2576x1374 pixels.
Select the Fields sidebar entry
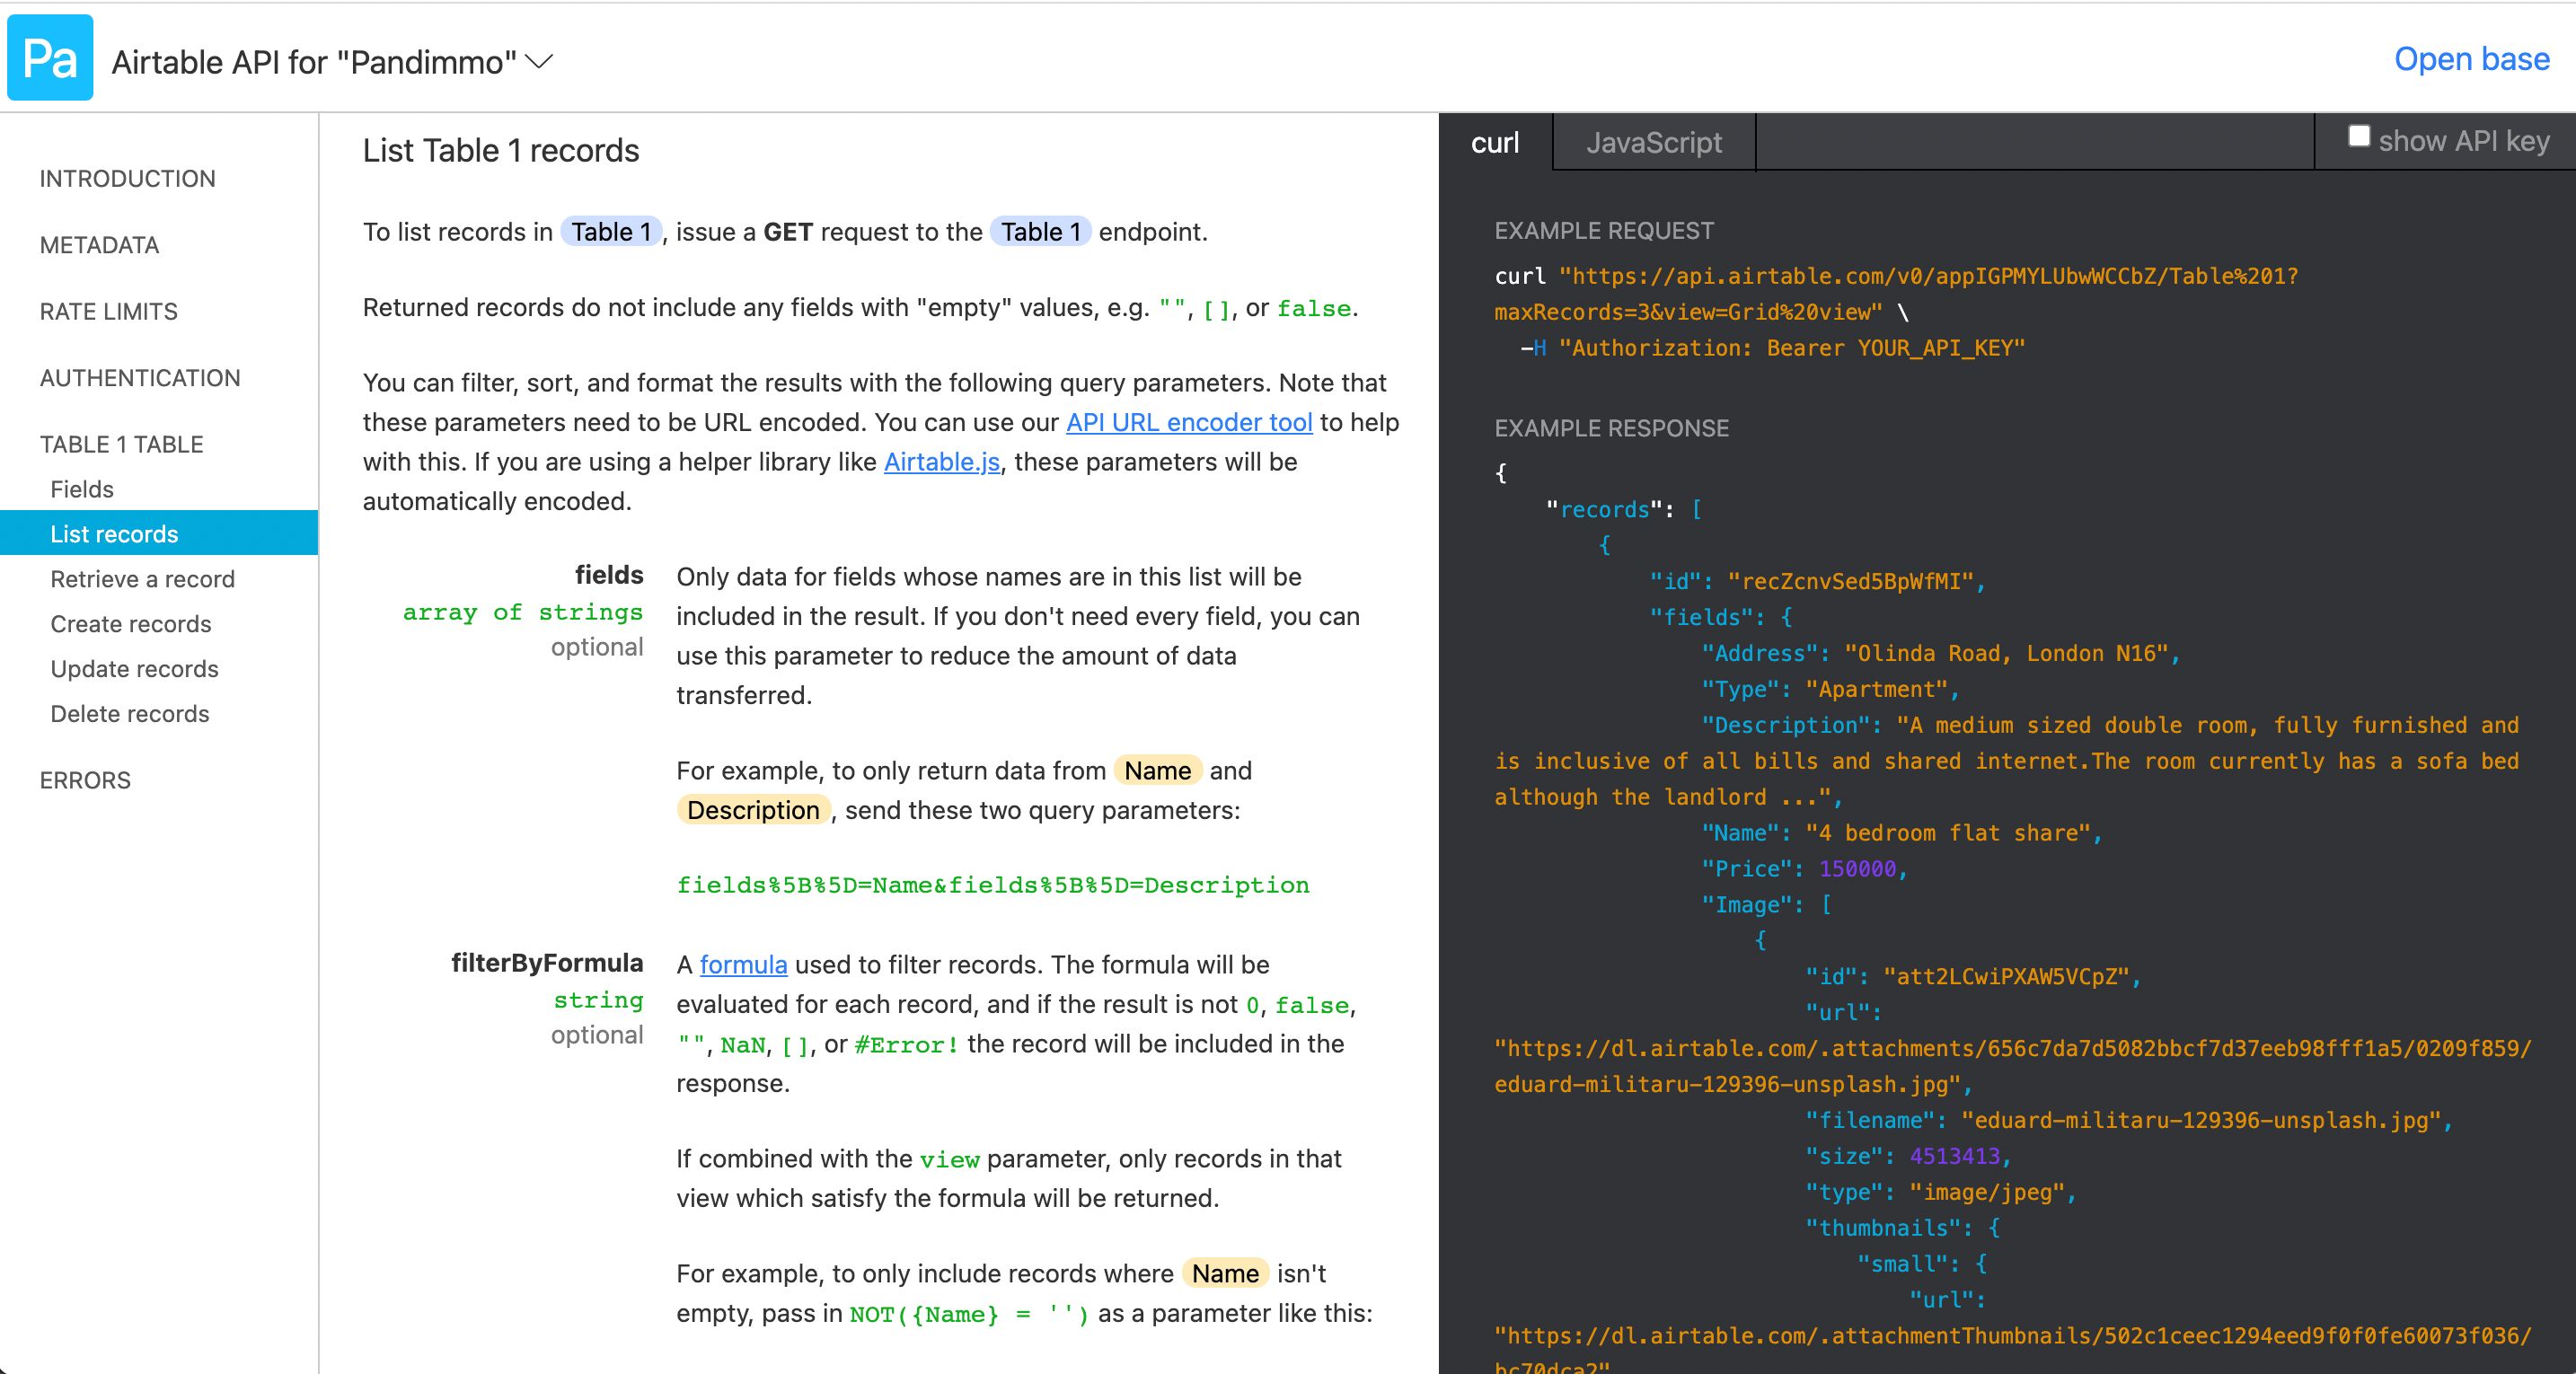[x=83, y=489]
